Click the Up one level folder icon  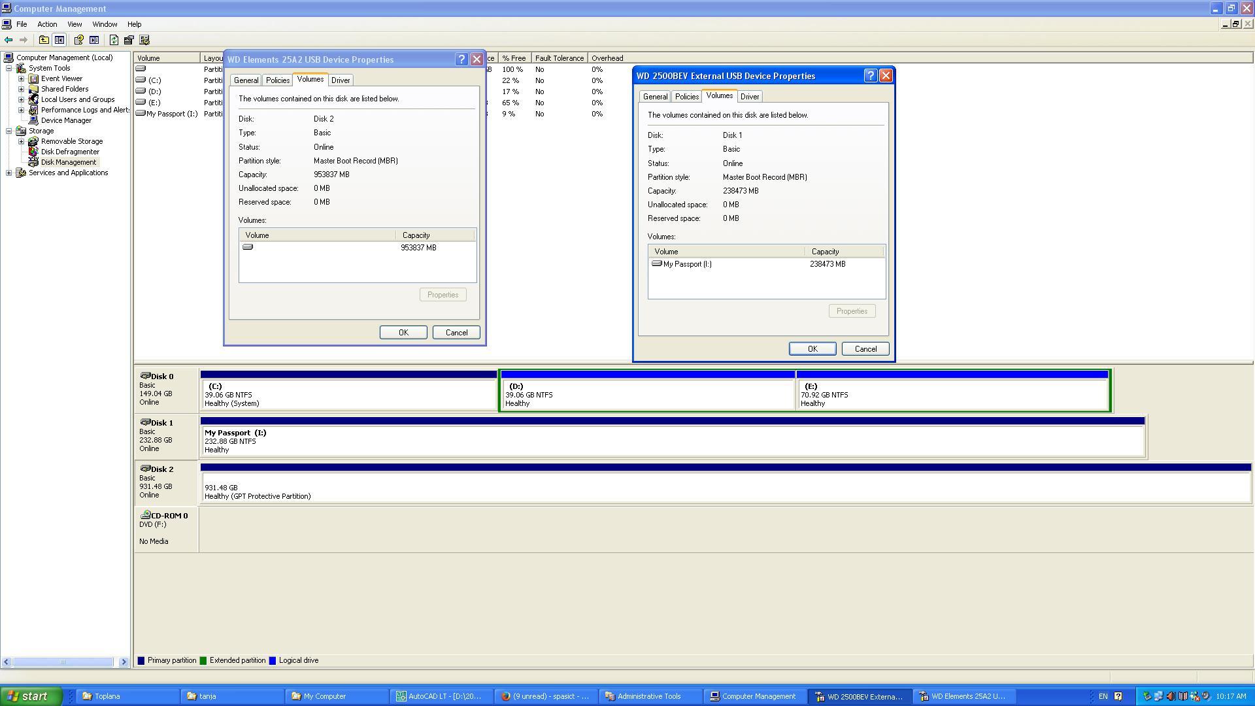pyautogui.click(x=44, y=40)
